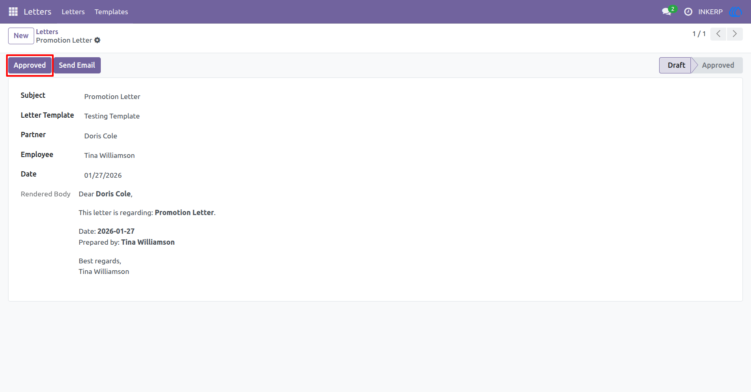Click the 'Tina Williamson' signature line
Viewport: 751px width, 392px height.
104,271
